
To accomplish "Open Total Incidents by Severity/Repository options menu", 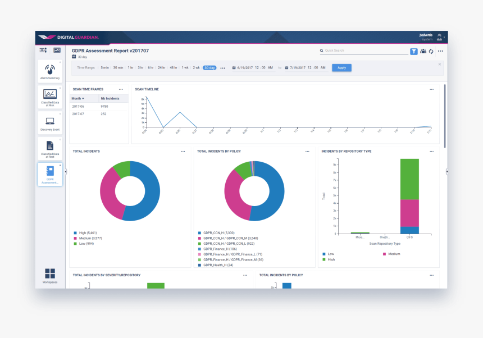I will tap(245, 275).
